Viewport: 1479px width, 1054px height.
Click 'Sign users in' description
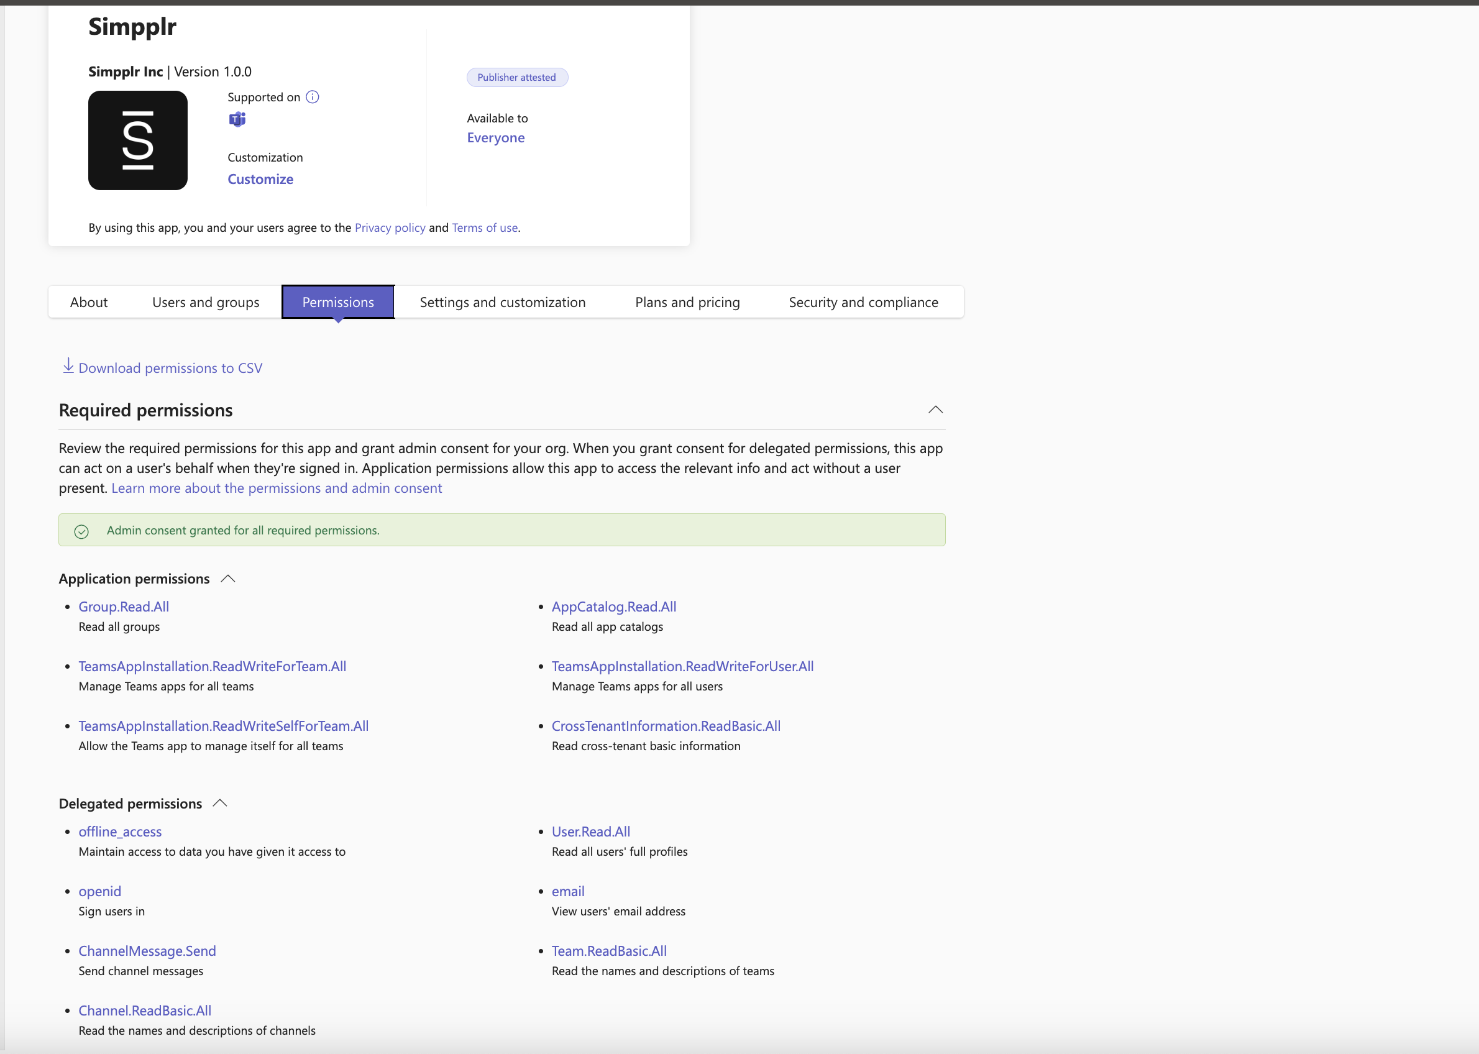click(112, 911)
